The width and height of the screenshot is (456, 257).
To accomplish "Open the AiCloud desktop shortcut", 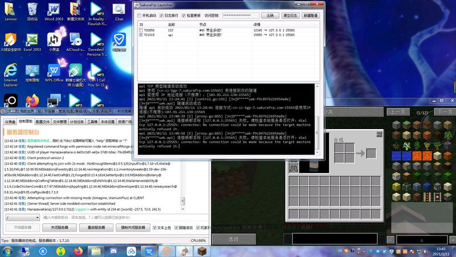I will pyautogui.click(x=76, y=42).
